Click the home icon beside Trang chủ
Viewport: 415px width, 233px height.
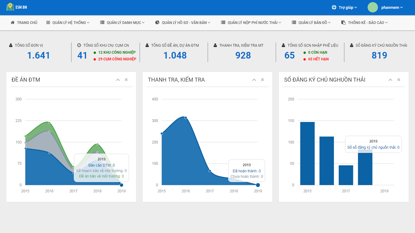[x=12, y=22]
